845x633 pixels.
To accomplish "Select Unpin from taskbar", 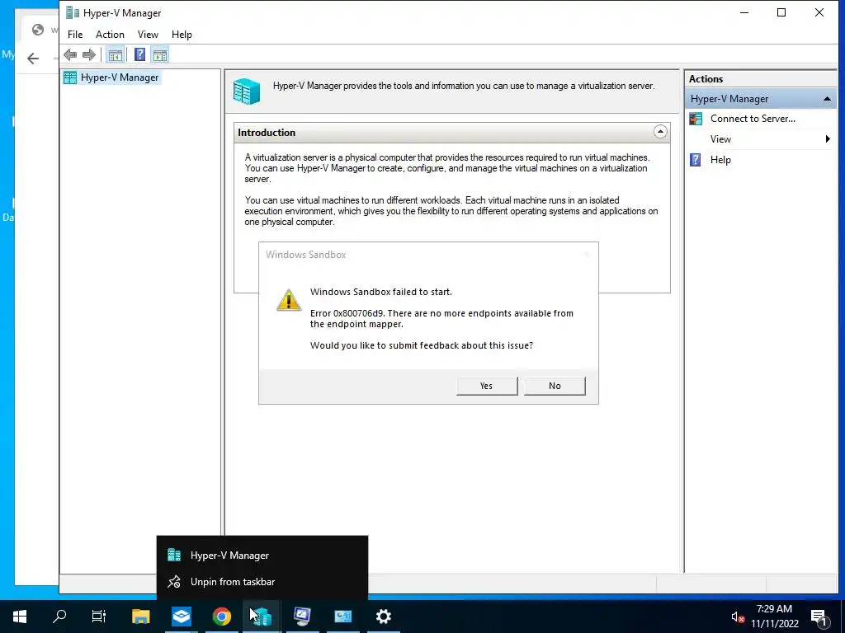I will click(262, 582).
